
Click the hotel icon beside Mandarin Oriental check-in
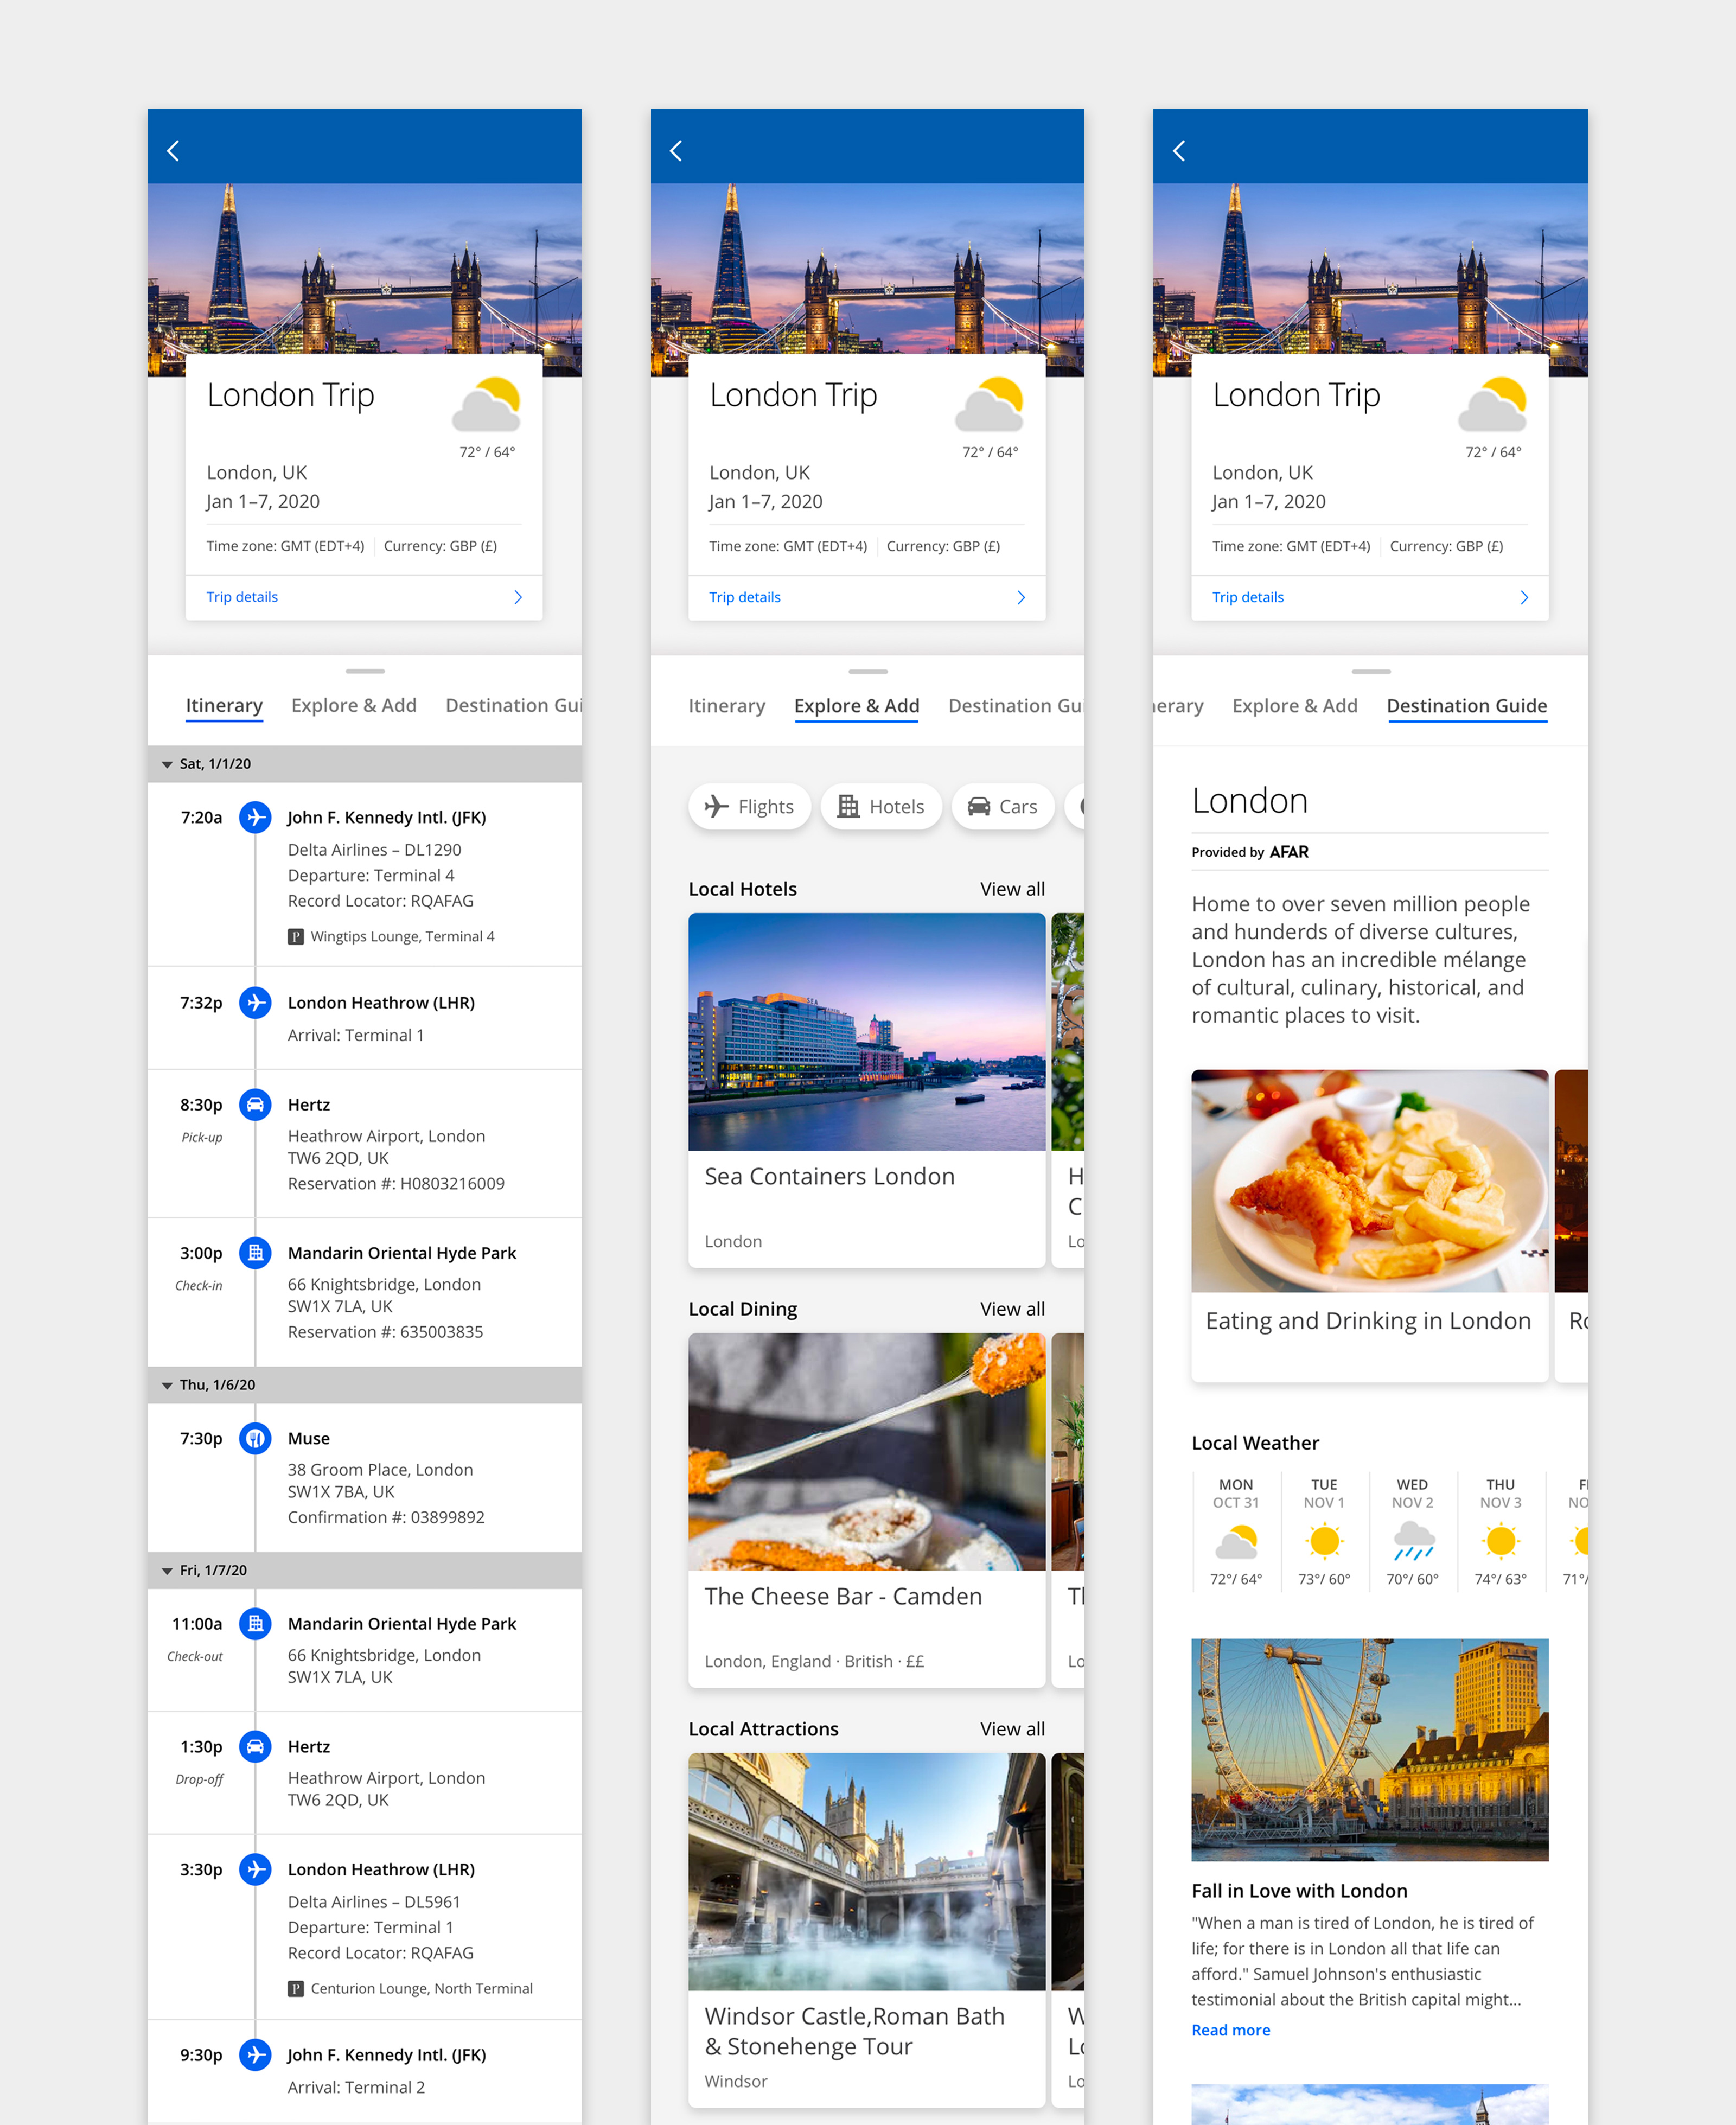[255, 1252]
